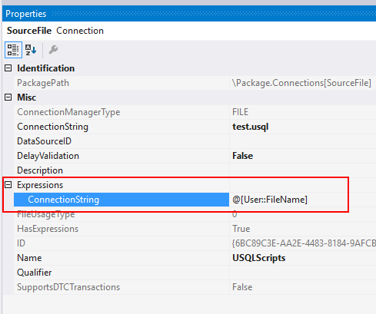Open Property Pages wrench icon

click(x=53, y=50)
